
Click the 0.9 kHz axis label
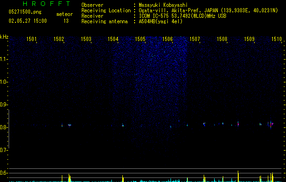pos(4,105)
